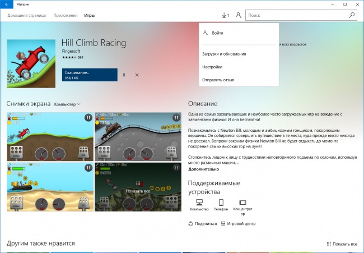Open Игровой центр link
The width and height of the screenshot is (364, 253).
tap(238, 224)
